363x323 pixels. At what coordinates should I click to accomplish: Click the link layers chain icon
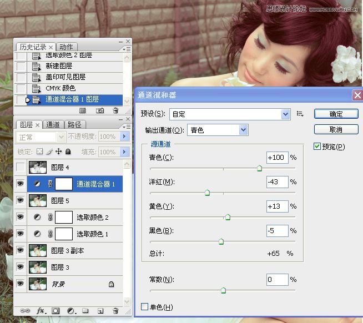[x=24, y=311]
